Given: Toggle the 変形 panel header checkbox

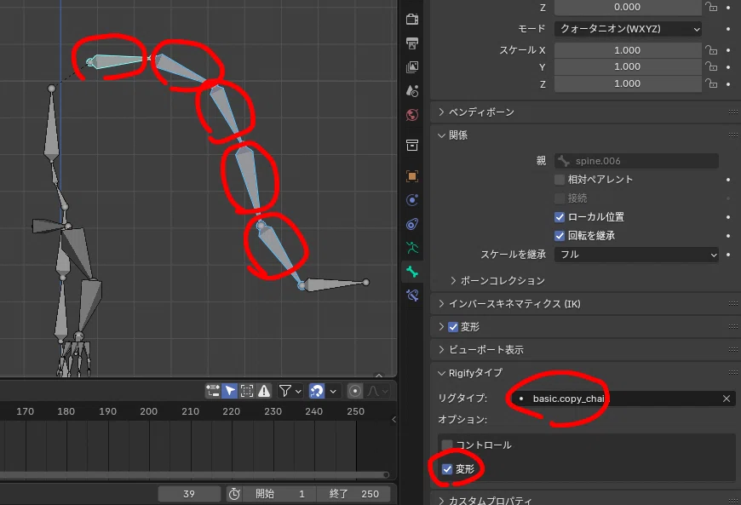Looking at the screenshot, I should click(x=453, y=327).
